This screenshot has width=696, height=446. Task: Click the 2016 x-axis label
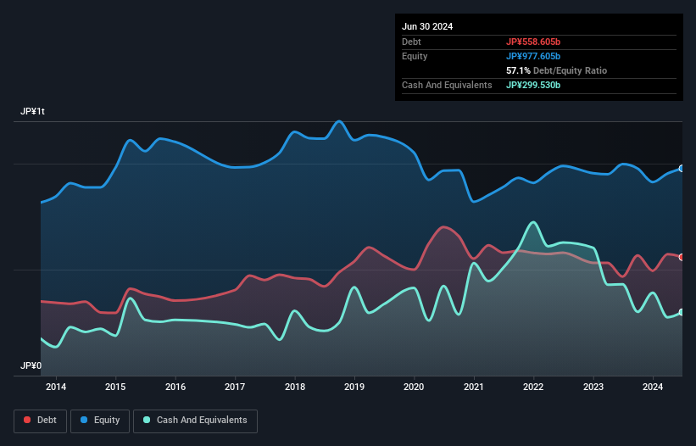click(x=175, y=387)
